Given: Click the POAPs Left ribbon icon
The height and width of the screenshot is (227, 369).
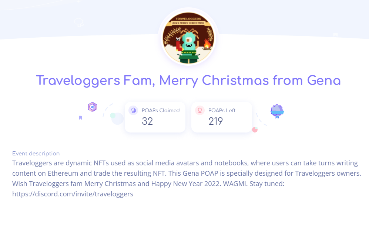Looking at the screenshot, I should 200,110.
